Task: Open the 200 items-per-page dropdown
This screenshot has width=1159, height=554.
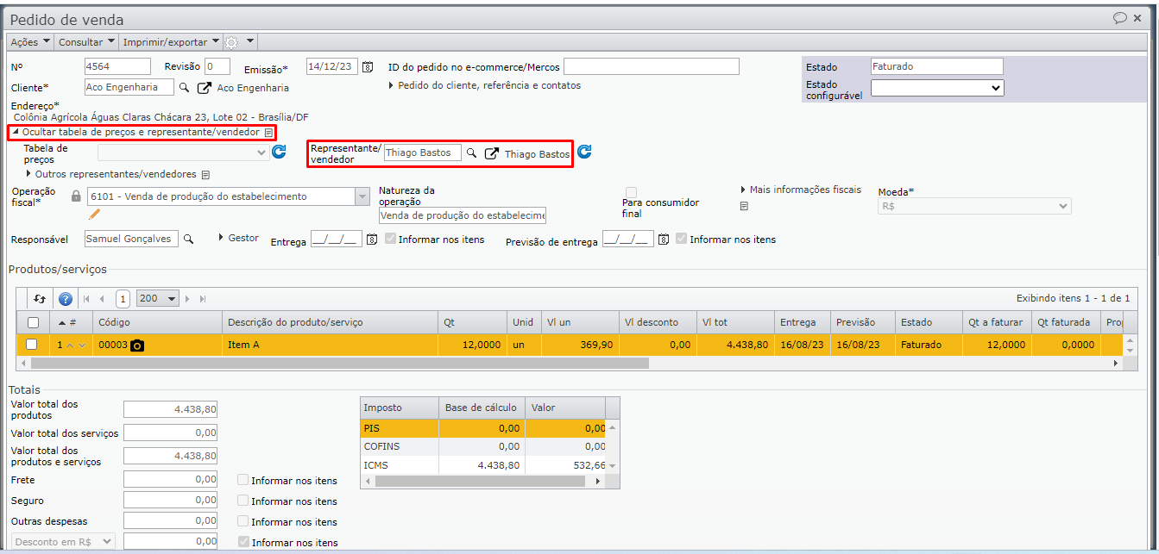Action: click(158, 299)
